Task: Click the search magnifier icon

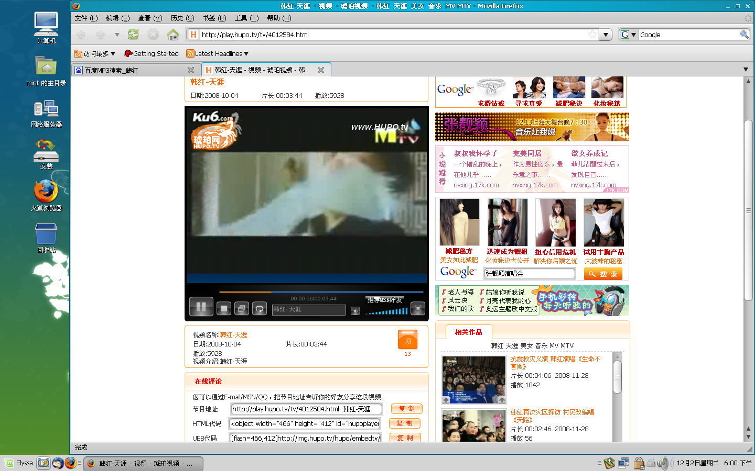Action: 744,35
